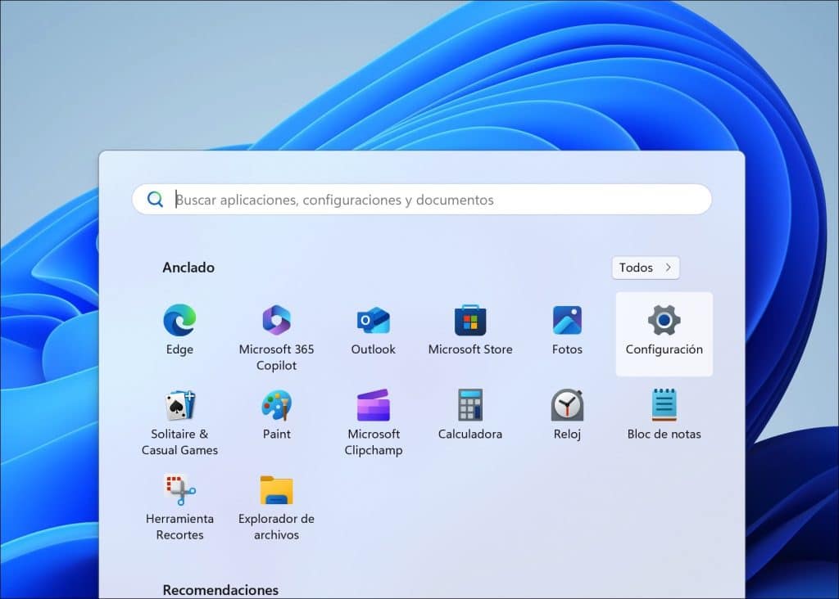Open the Outlook app
Image resolution: width=839 pixels, height=599 pixels.
click(x=373, y=331)
